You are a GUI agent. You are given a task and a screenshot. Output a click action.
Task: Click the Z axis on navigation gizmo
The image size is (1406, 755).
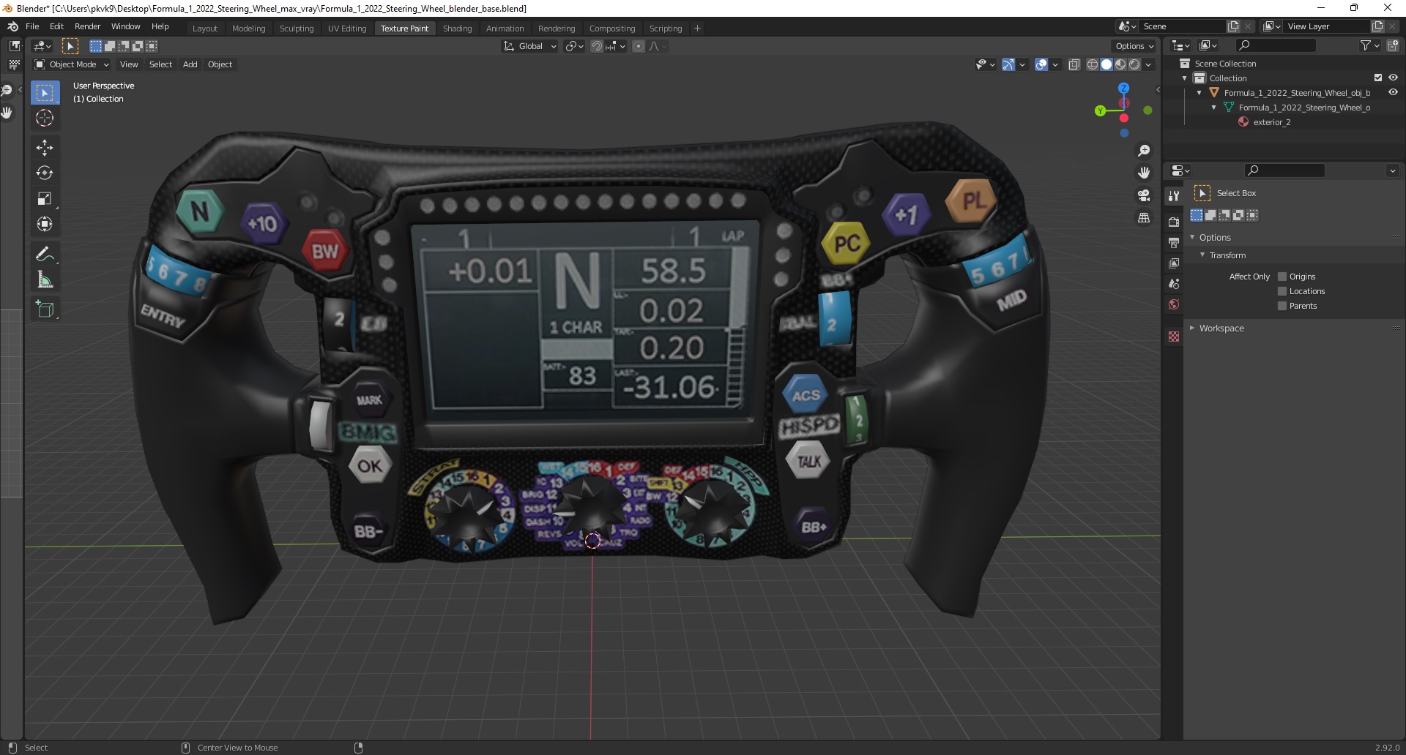point(1123,88)
